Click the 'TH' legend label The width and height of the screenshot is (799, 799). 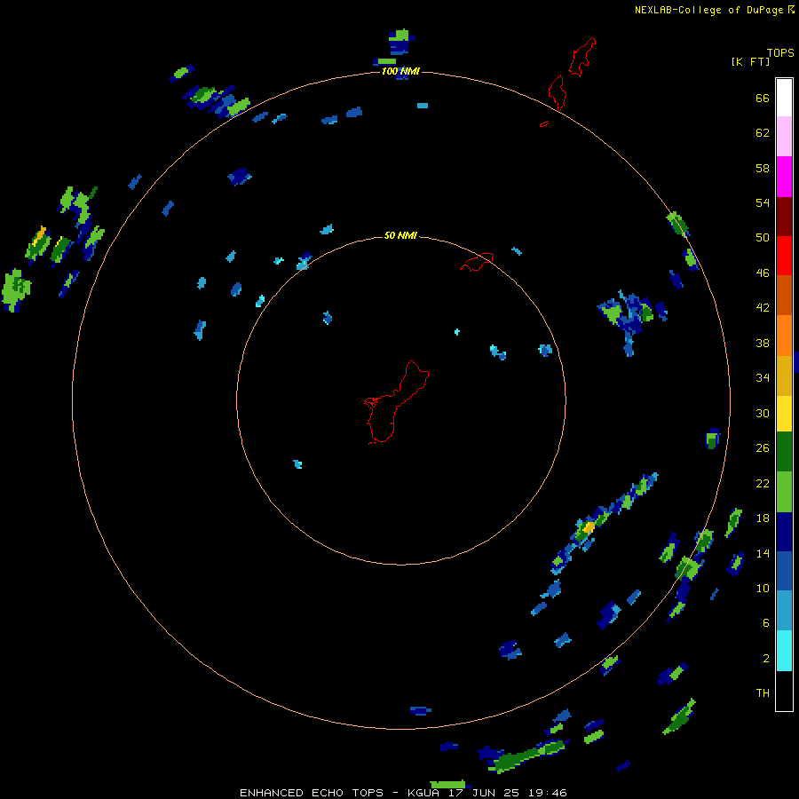tap(763, 693)
